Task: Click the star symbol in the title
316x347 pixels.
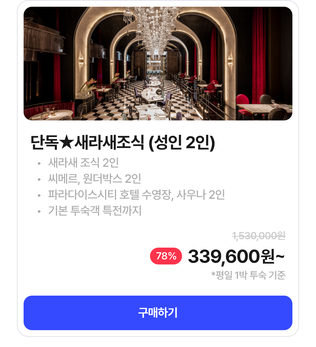Action: [66, 143]
